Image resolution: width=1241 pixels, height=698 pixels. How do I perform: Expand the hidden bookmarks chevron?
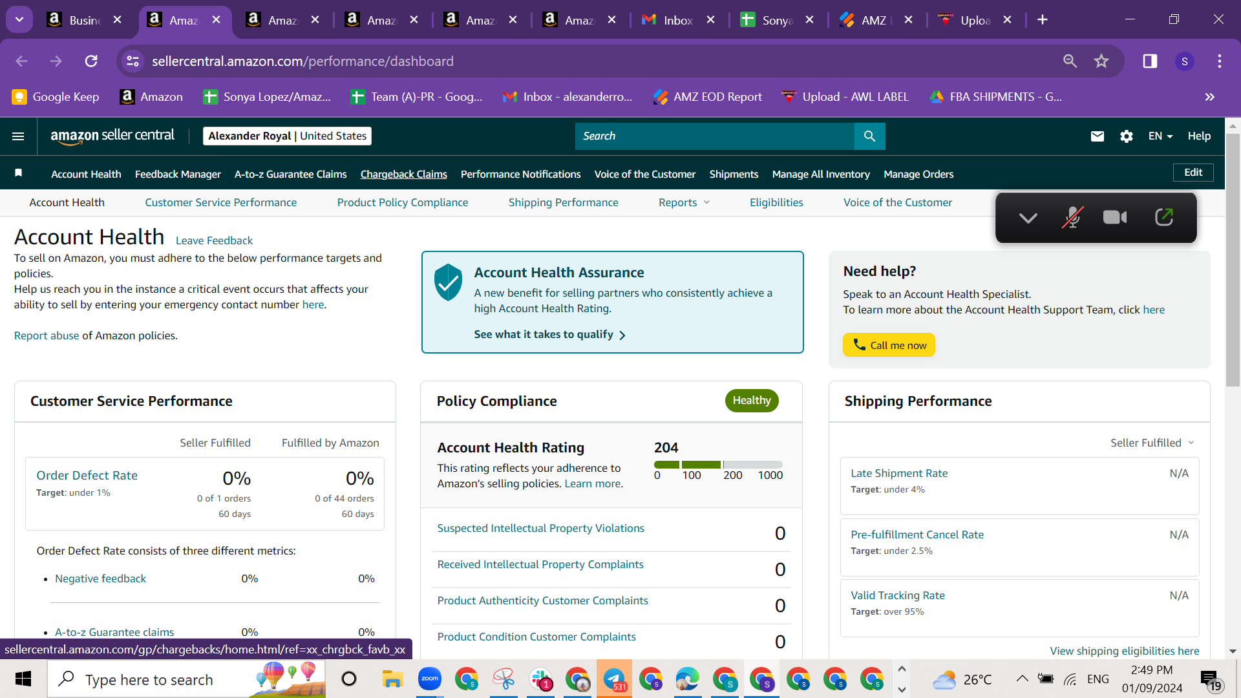pos(1210,97)
